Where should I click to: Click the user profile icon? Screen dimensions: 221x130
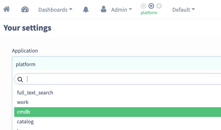103,9
